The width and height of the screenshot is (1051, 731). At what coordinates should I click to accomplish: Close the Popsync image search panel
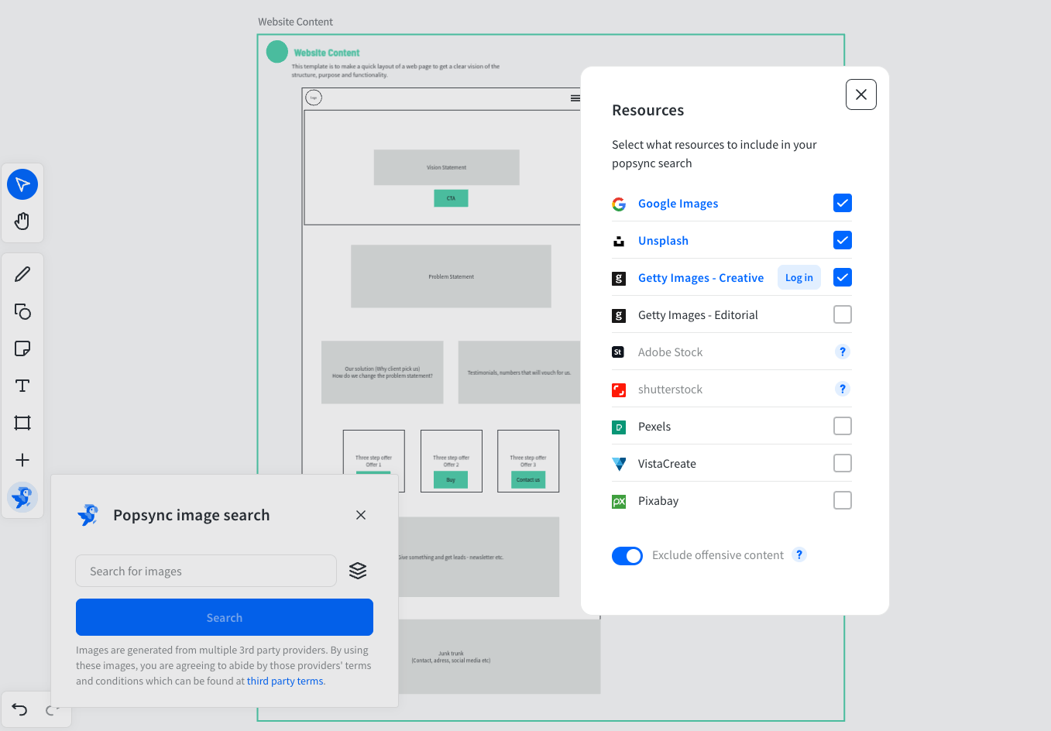pyautogui.click(x=361, y=515)
